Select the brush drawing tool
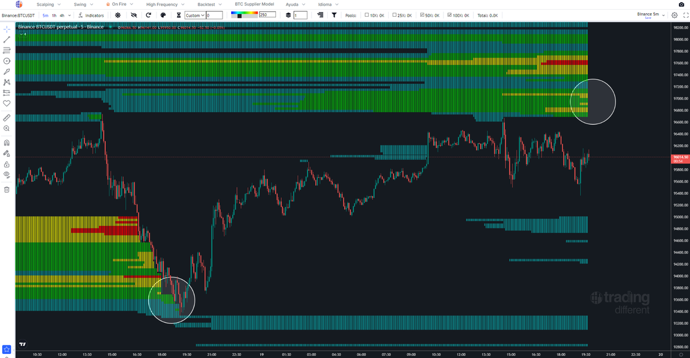Image resolution: width=690 pixels, height=358 pixels. coord(7,71)
